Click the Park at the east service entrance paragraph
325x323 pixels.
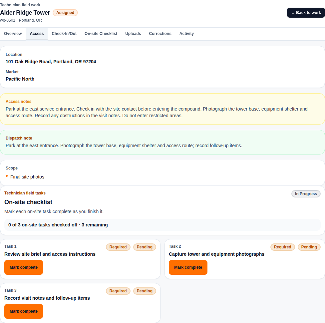click(x=157, y=112)
